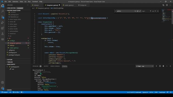Toggle find in selection
The width and height of the screenshot is (173, 97).
point(155,11)
